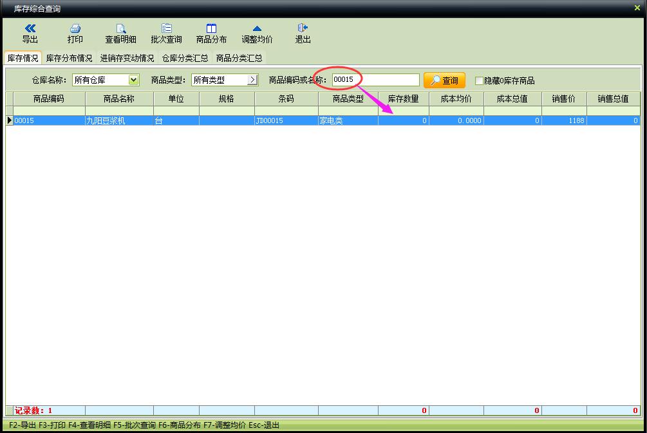Switch to 进销存变动情况 tab

pyautogui.click(x=127, y=58)
